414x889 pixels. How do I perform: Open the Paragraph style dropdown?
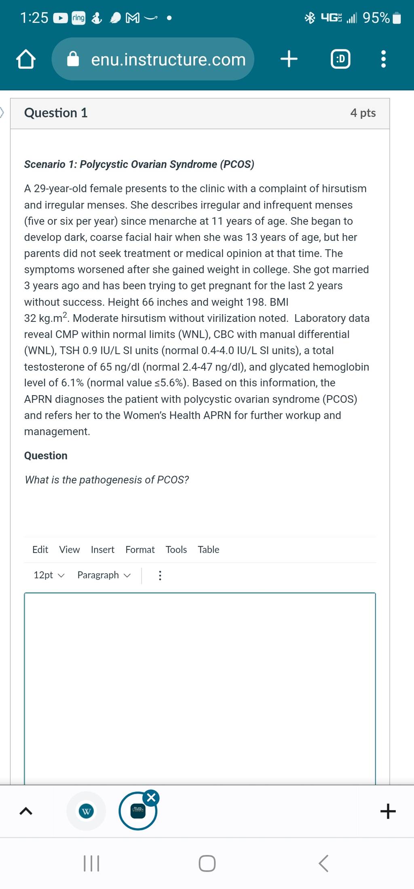[x=104, y=575]
